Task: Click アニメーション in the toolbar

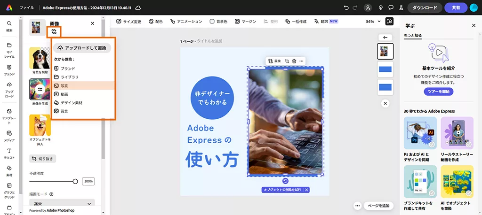Action: pyautogui.click(x=185, y=22)
